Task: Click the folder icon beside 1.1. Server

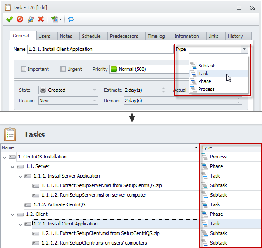Action: 20,166
